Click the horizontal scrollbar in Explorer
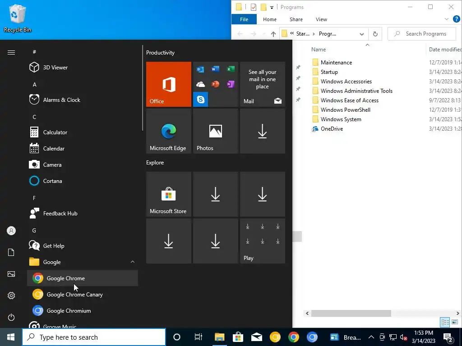The width and height of the screenshot is (462, 346). 351,314
